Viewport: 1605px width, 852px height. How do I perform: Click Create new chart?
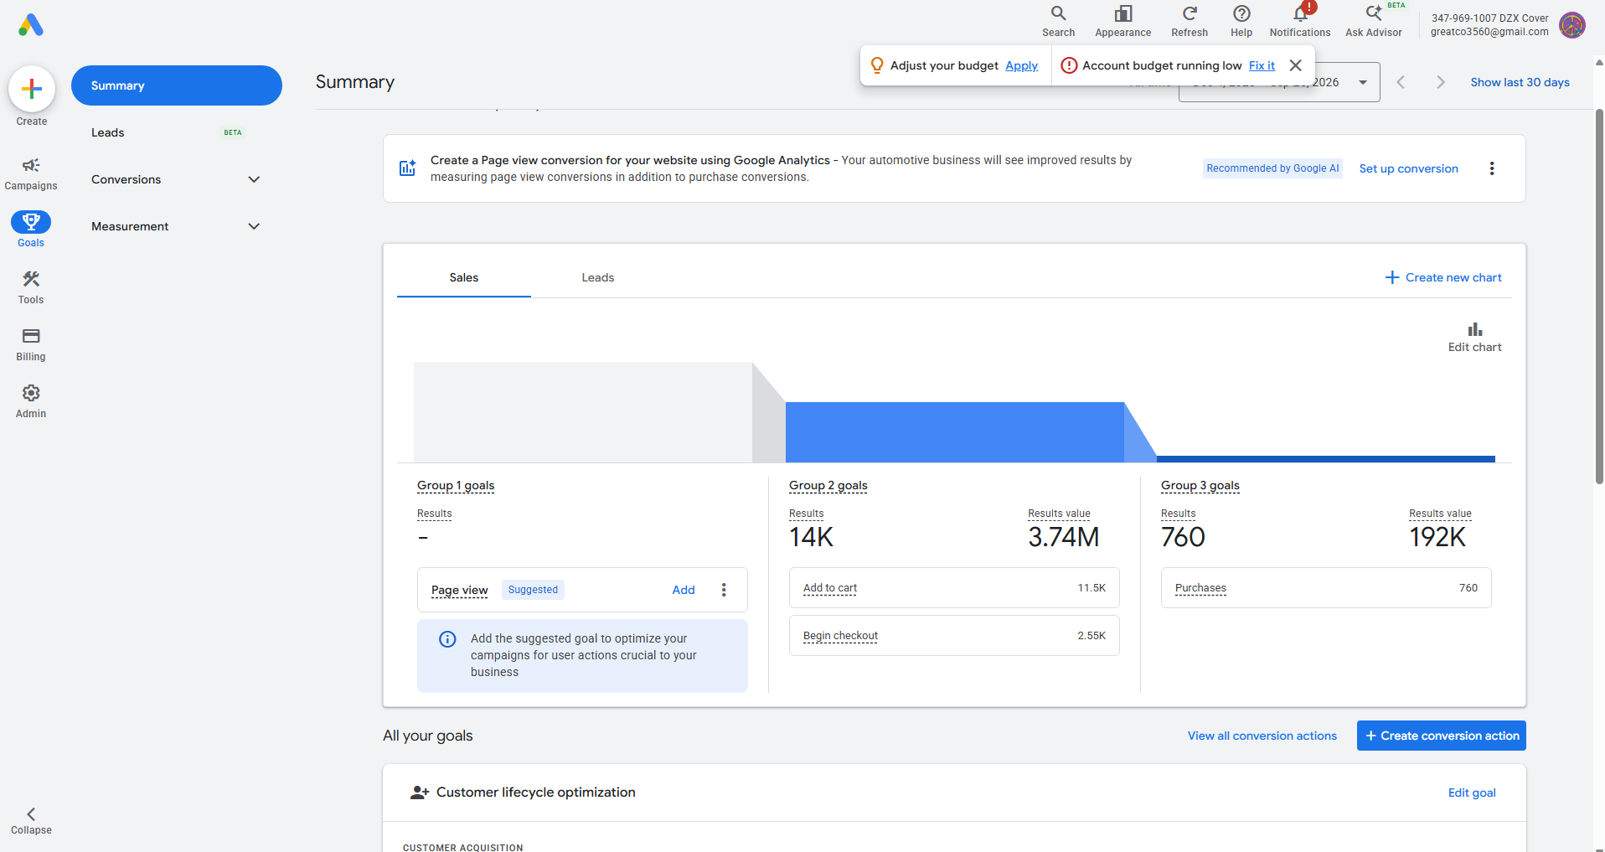pos(1443,277)
